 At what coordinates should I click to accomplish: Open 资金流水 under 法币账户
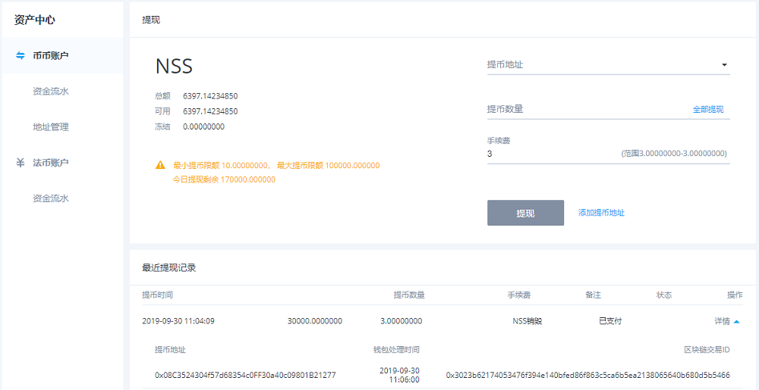pos(51,198)
